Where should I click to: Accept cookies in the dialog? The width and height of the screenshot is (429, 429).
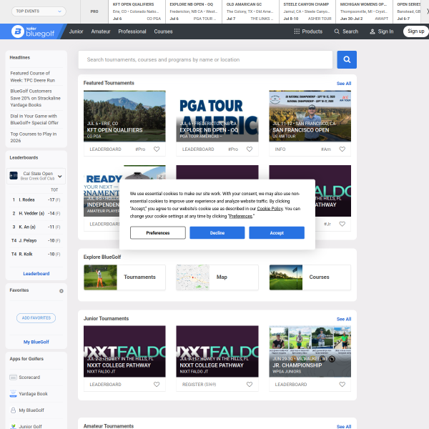tap(277, 233)
